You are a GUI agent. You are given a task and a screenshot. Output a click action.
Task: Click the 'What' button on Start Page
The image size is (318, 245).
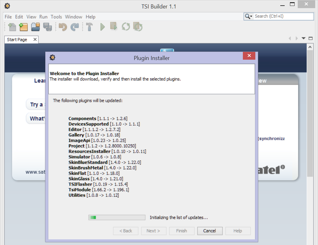tap(36, 118)
